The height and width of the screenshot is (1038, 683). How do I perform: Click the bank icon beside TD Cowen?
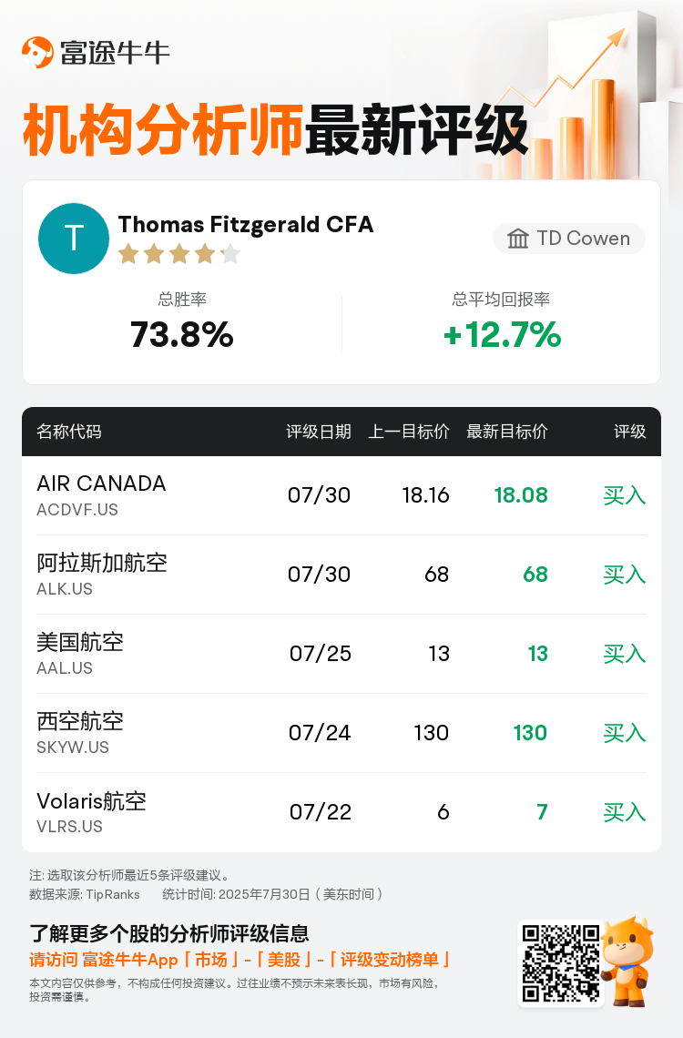(x=518, y=239)
